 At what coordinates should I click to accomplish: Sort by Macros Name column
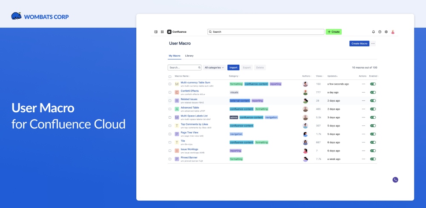[182, 76]
